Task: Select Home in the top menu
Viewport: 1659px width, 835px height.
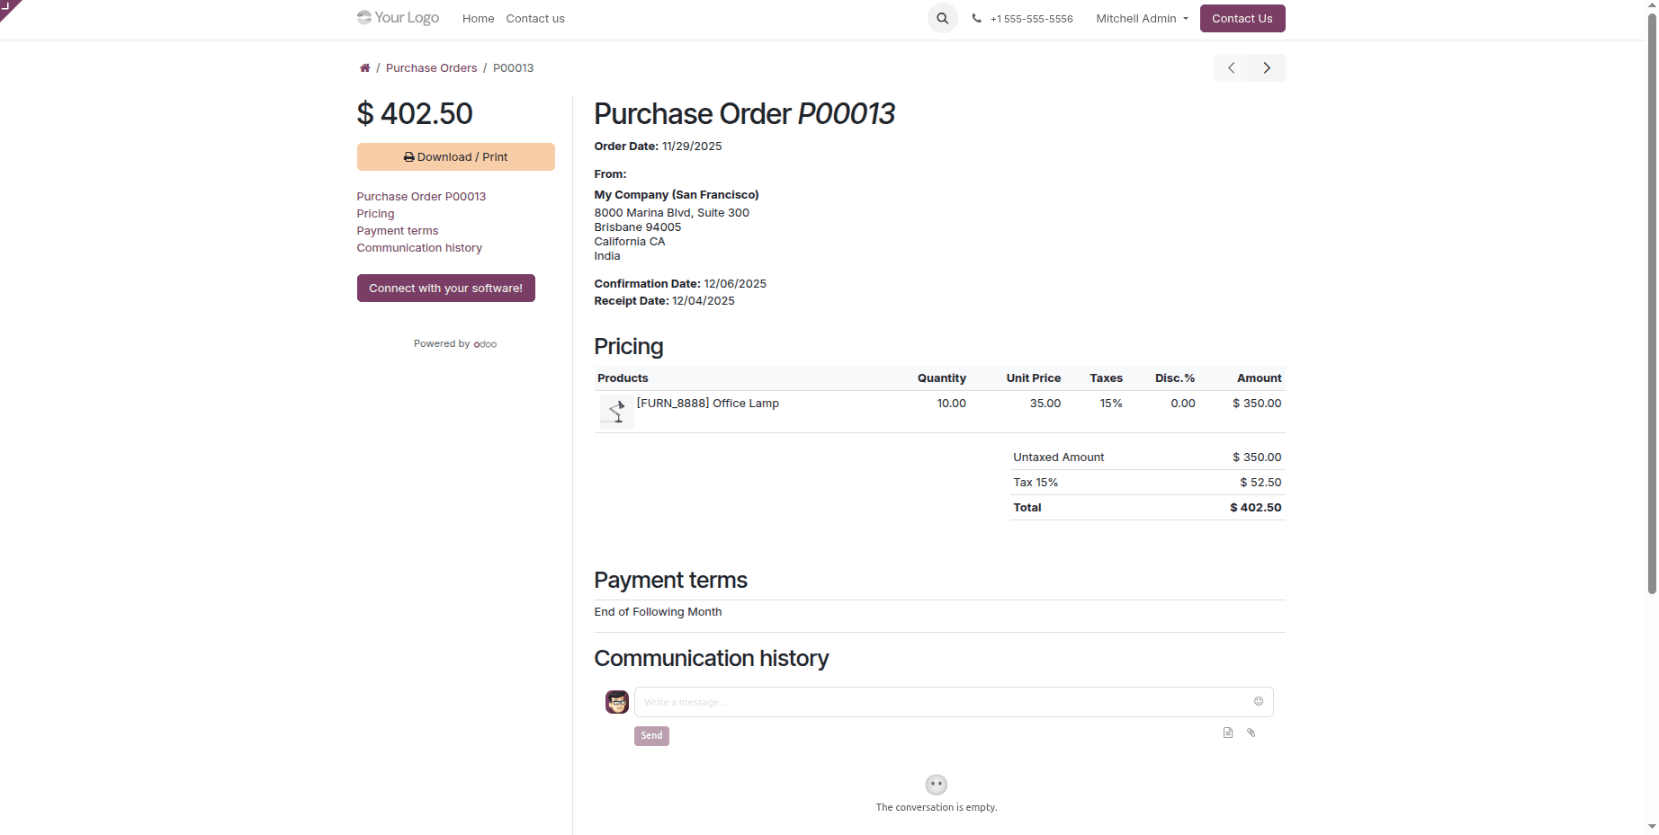Action: (478, 18)
